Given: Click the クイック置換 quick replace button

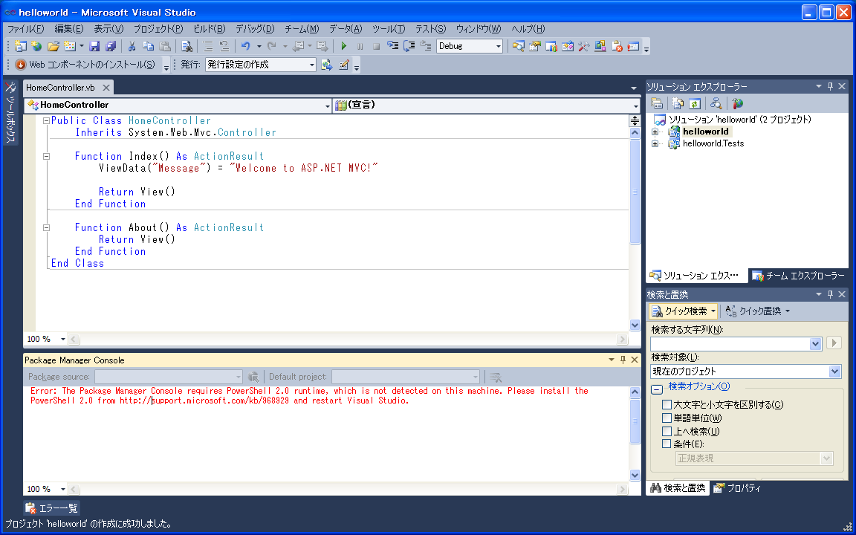Looking at the screenshot, I should pos(758,311).
